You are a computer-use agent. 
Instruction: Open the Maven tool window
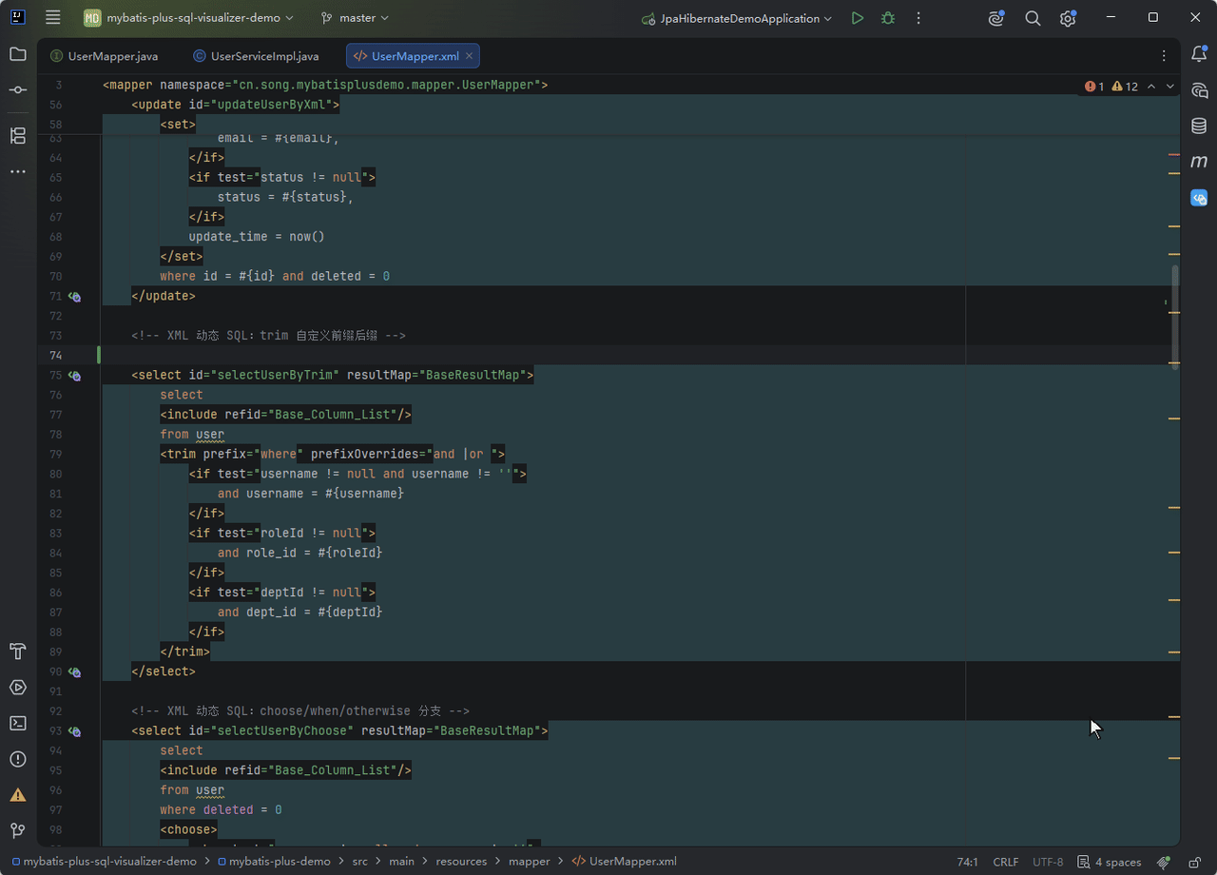click(1200, 162)
